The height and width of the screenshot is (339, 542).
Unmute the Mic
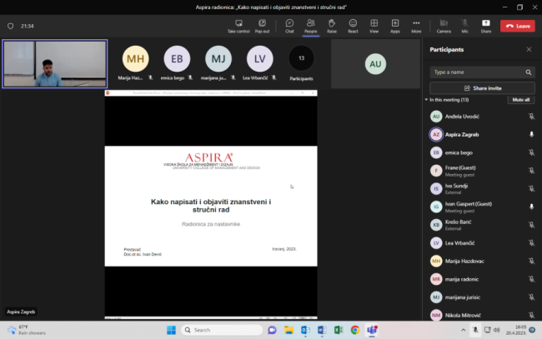[464, 25]
